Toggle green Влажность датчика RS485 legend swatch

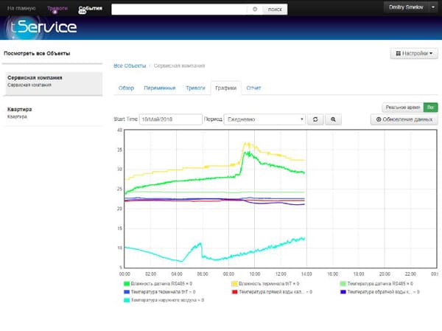pos(127,284)
